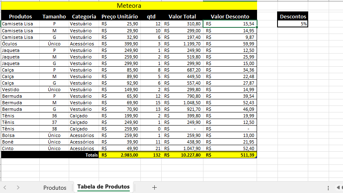Select unit price cell 149,90
This screenshot has width=343, height=193.
[120, 90]
